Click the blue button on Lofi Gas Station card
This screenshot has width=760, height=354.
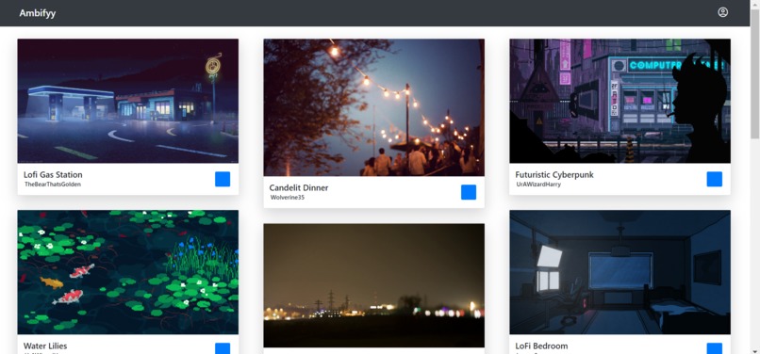click(223, 179)
